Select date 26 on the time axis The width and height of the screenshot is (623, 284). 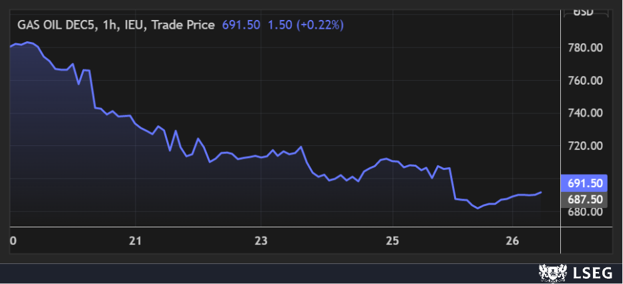(x=513, y=241)
